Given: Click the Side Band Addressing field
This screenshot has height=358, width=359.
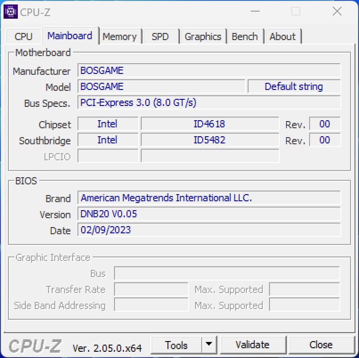Looking at the screenshot, I should pyautogui.click(x=151, y=305).
